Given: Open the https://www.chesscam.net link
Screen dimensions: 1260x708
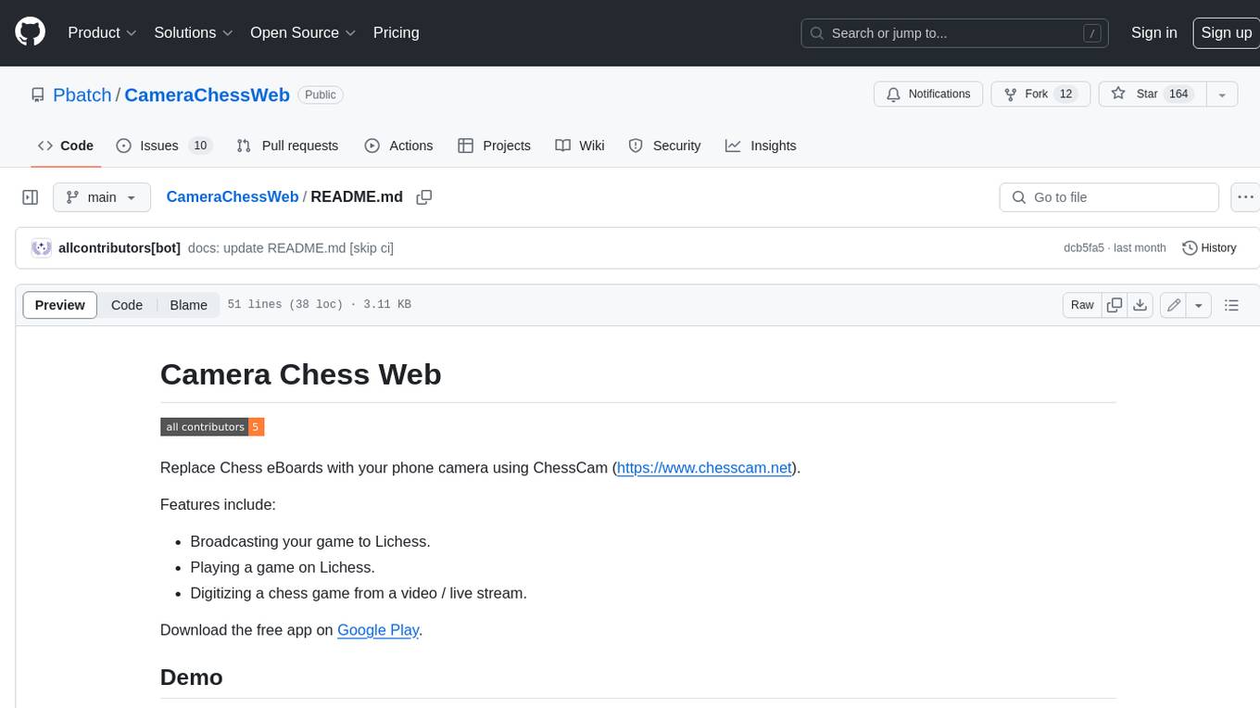Looking at the screenshot, I should [x=704, y=468].
